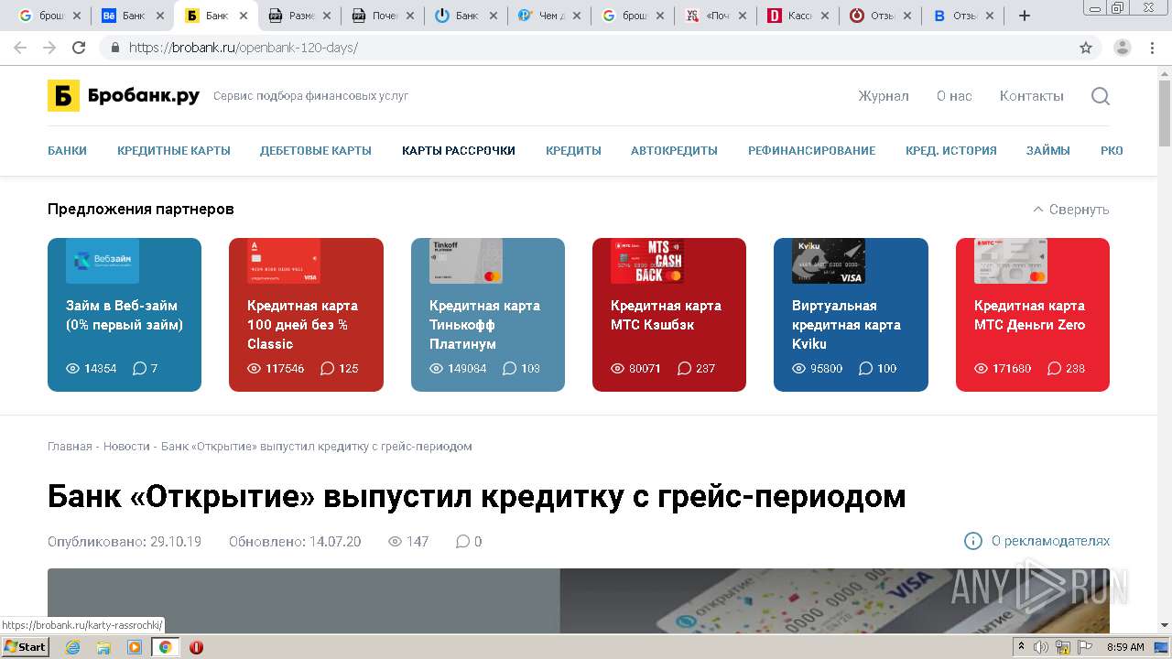The height and width of the screenshot is (659, 1172).
Task: Open File Explorer from taskbar
Action: pos(103,647)
